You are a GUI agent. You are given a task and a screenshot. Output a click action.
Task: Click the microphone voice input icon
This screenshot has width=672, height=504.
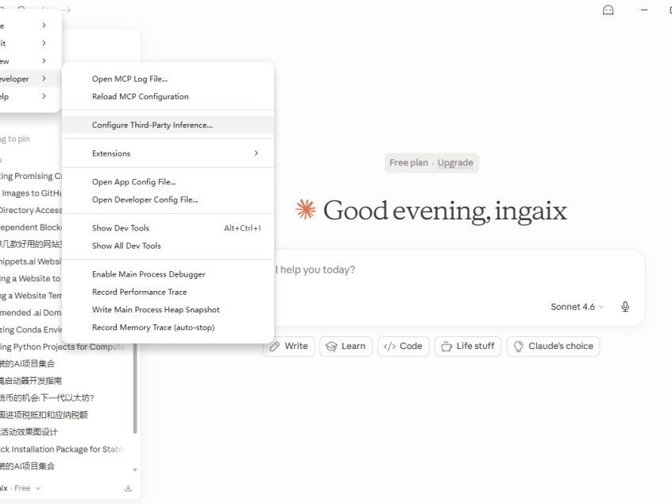(x=625, y=306)
